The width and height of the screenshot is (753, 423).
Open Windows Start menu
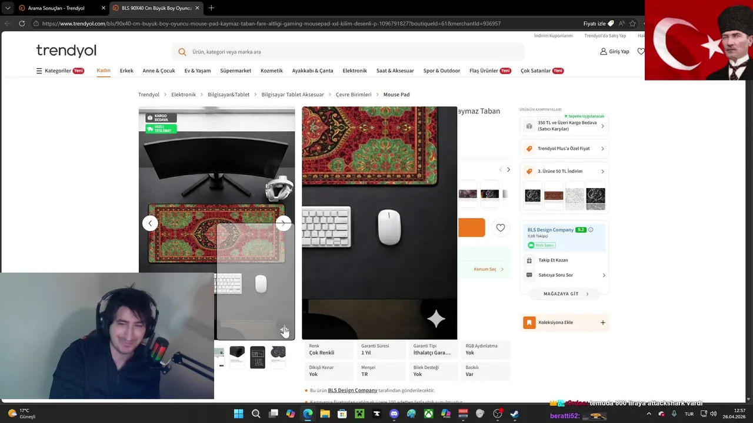(238, 414)
